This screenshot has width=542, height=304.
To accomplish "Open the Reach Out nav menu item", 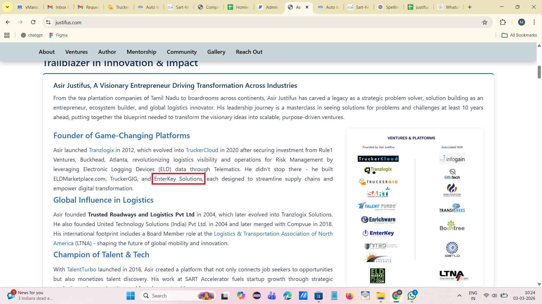I will 249,52.
